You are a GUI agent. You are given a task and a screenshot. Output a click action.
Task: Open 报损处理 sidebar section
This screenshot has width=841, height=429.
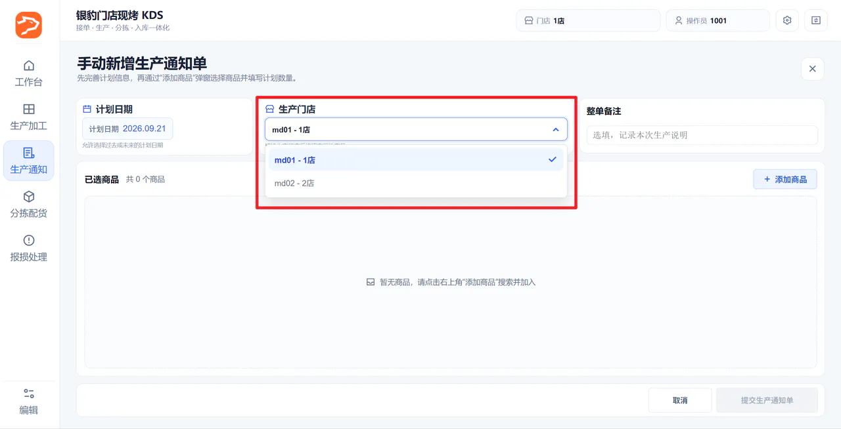click(x=29, y=248)
